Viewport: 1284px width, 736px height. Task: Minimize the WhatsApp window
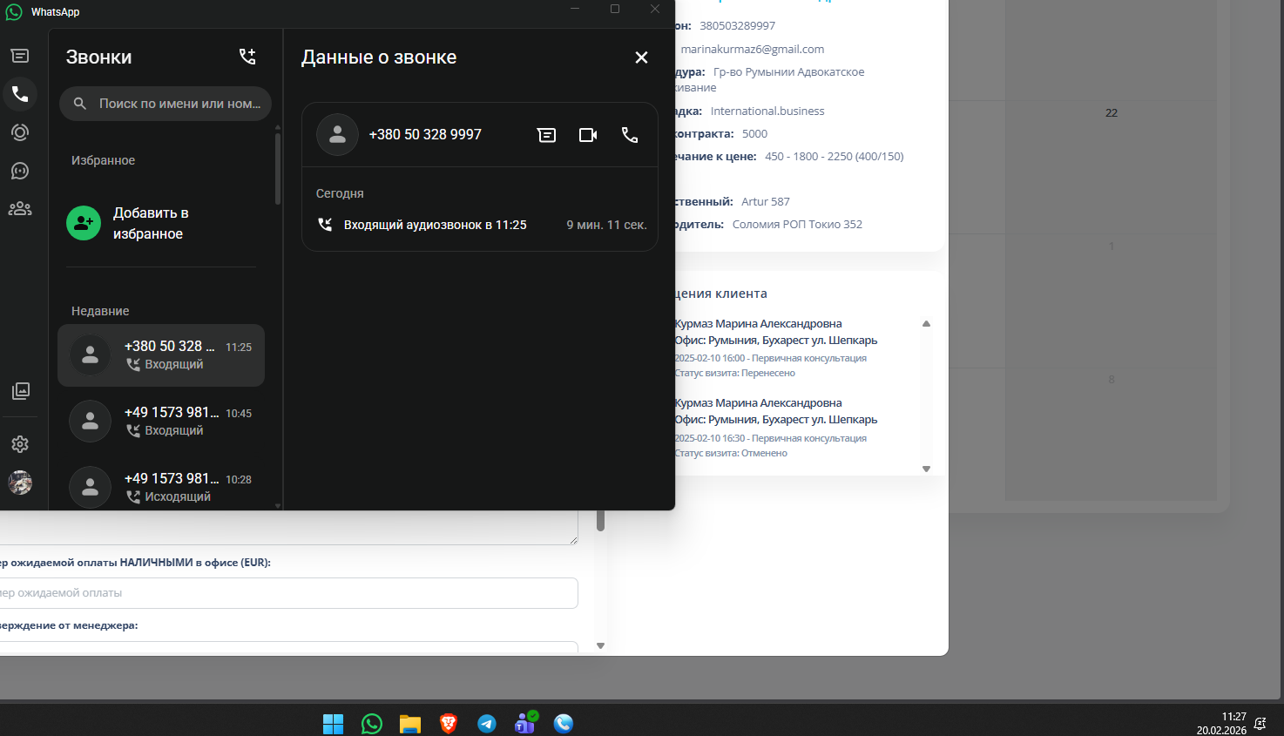tap(575, 9)
